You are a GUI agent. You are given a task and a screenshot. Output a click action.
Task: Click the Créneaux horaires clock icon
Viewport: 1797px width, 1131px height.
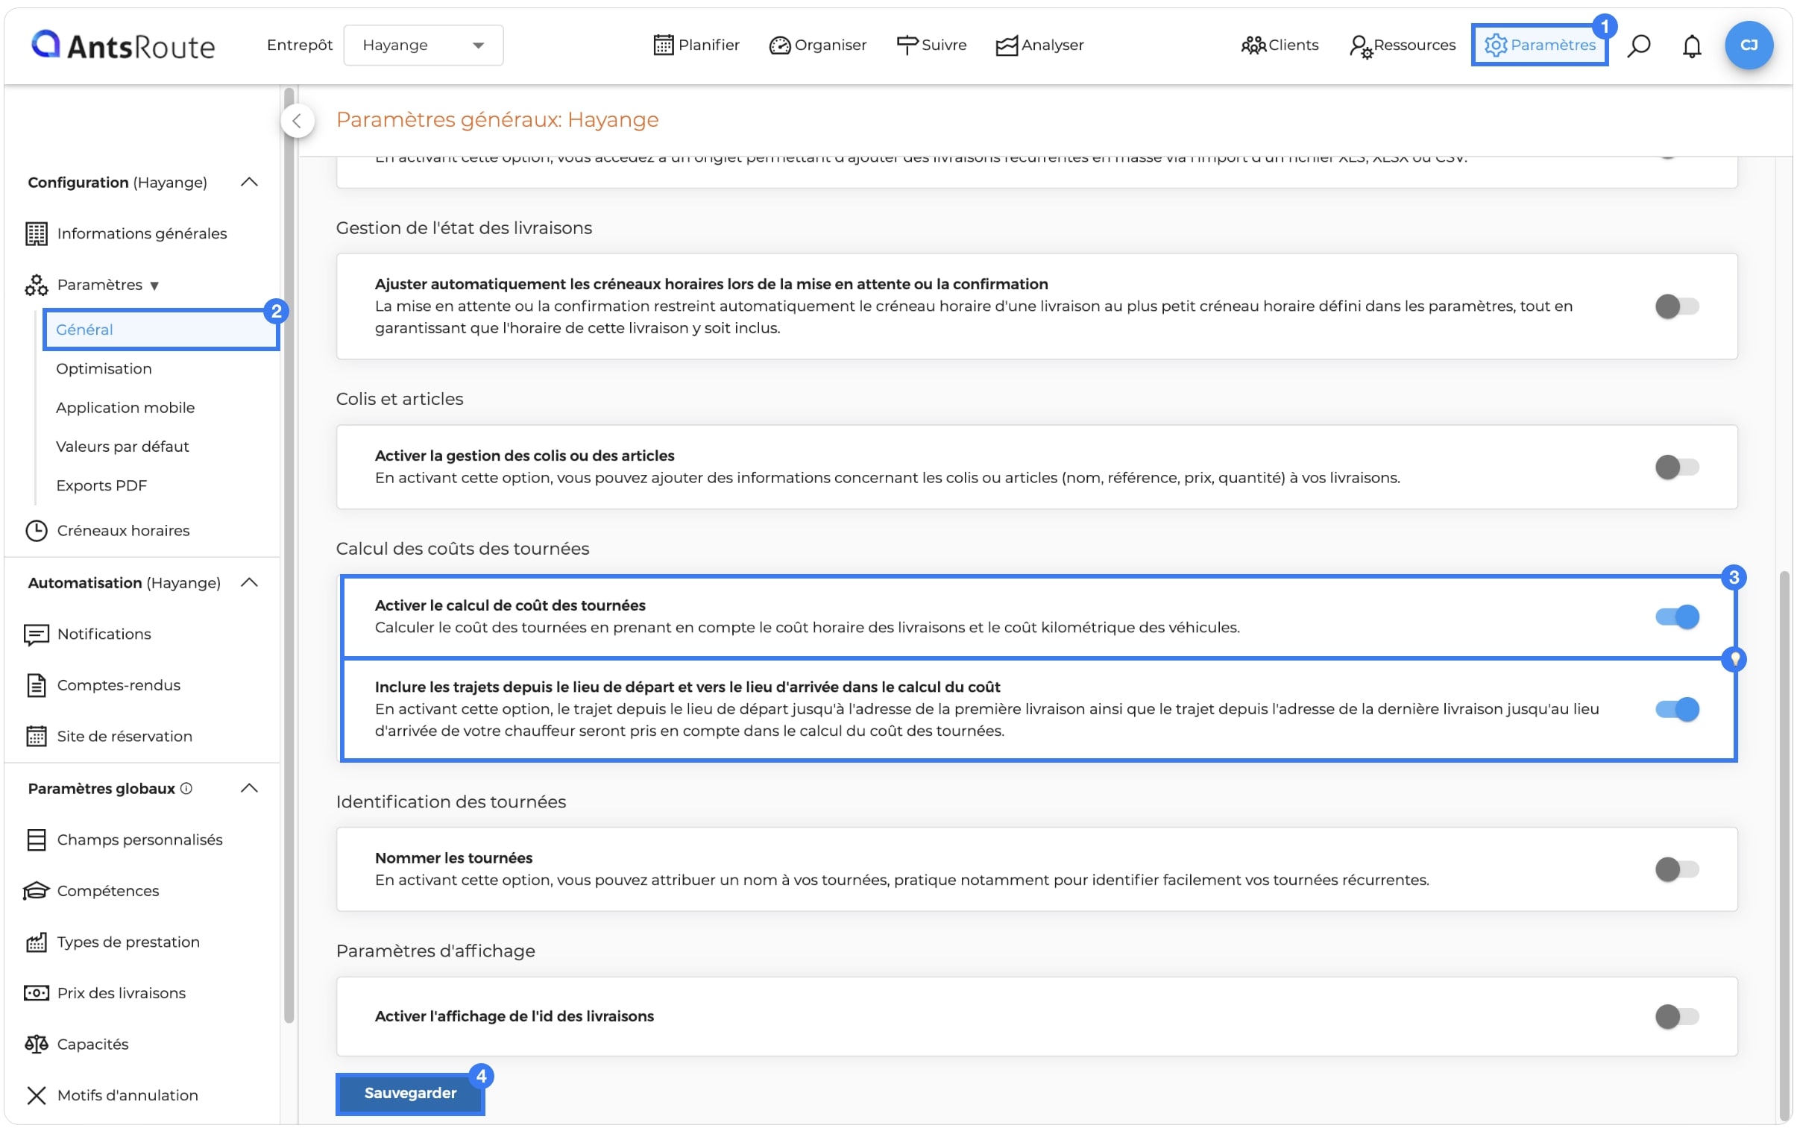(36, 530)
